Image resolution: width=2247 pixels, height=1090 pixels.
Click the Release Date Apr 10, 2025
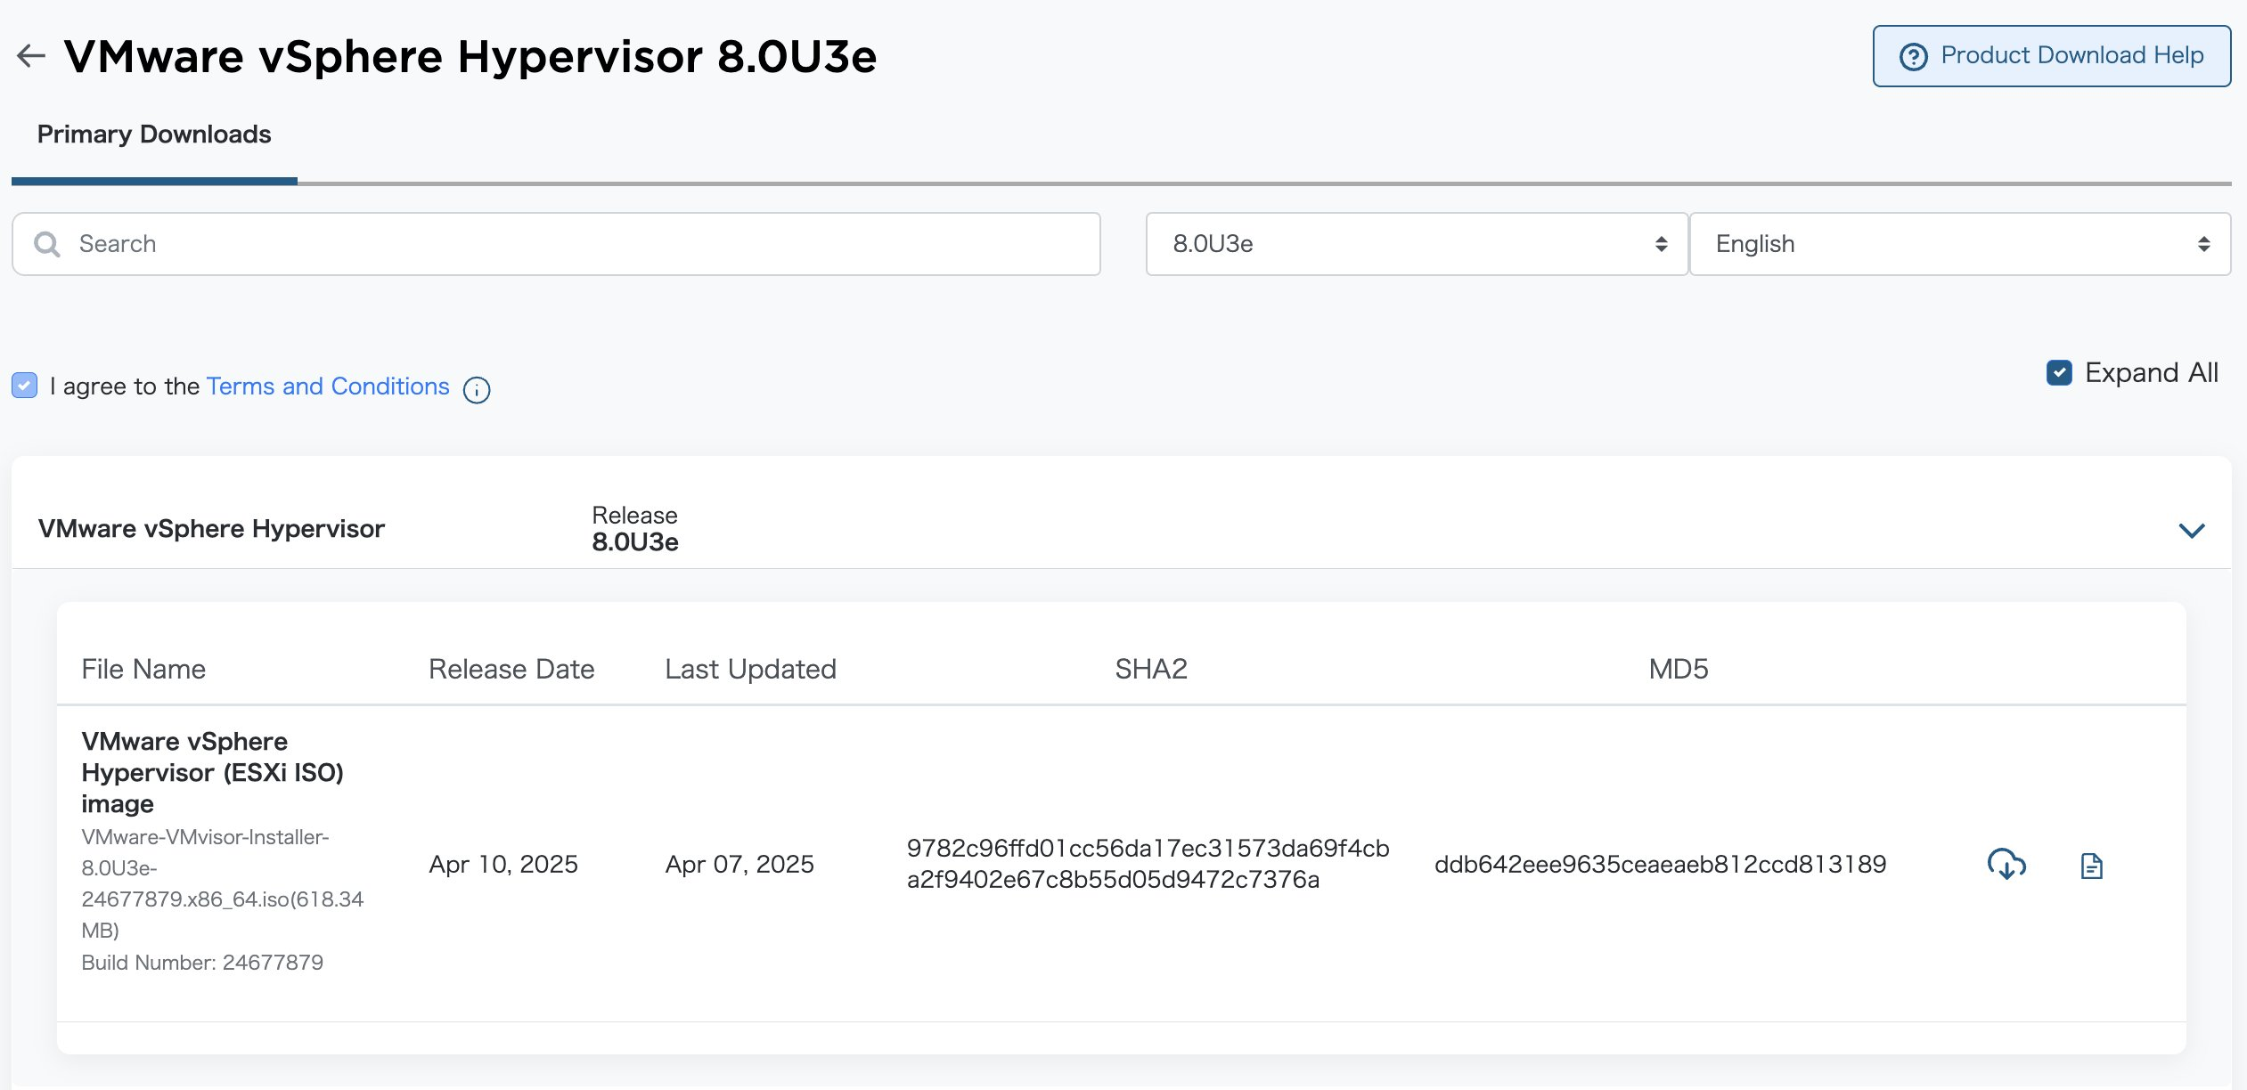coord(503,865)
